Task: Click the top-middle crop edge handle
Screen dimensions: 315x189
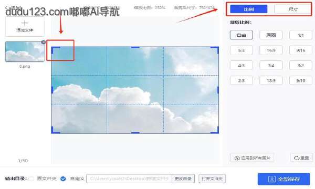Action: [135, 47]
